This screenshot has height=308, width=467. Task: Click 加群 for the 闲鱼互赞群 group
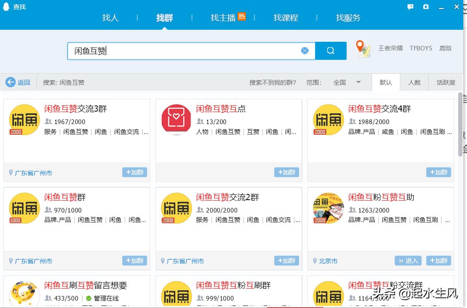[x=134, y=260]
